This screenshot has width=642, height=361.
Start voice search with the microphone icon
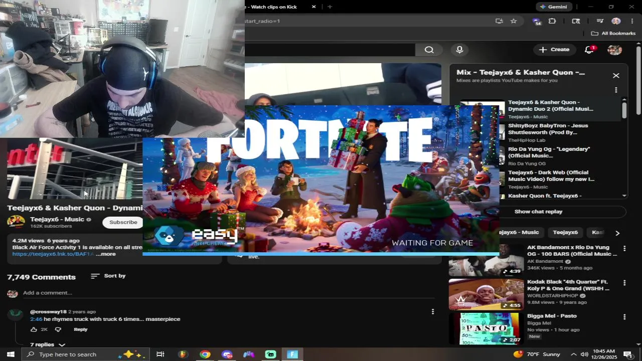pos(459,50)
